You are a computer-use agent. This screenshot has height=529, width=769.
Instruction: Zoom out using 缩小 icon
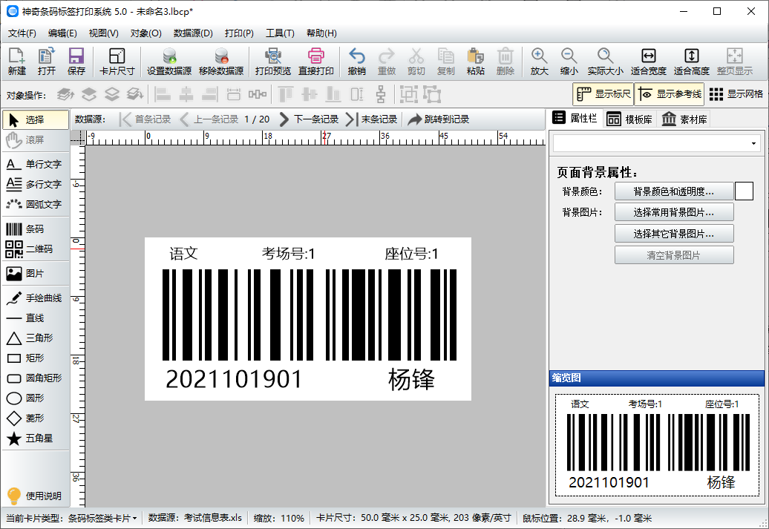pos(569,62)
